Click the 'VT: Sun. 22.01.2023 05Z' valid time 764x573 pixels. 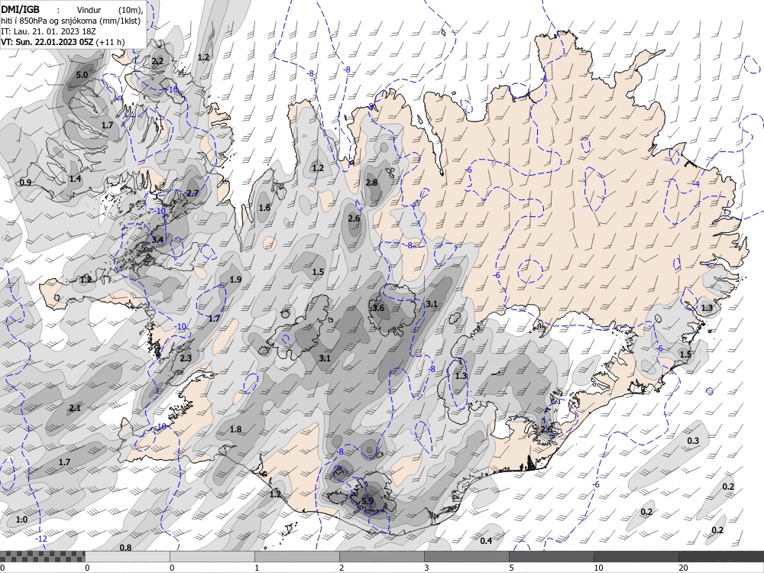tap(47, 42)
